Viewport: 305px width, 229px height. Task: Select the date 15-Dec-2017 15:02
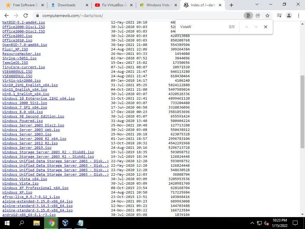pyautogui.click(x=129, y=63)
